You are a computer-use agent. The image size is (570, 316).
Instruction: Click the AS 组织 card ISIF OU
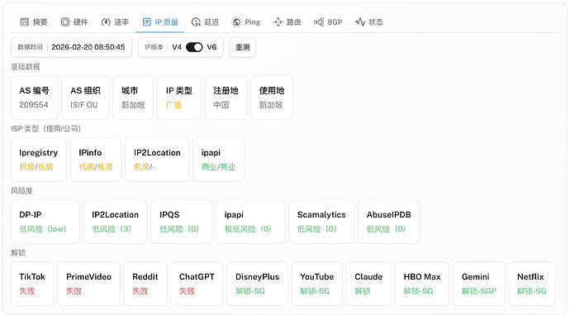click(x=85, y=98)
